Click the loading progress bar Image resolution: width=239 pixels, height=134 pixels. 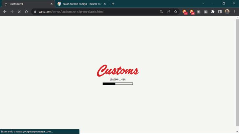[x=118, y=84]
